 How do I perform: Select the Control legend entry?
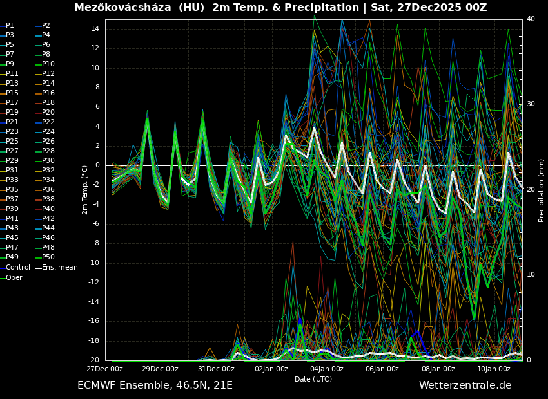[x=18, y=268]
